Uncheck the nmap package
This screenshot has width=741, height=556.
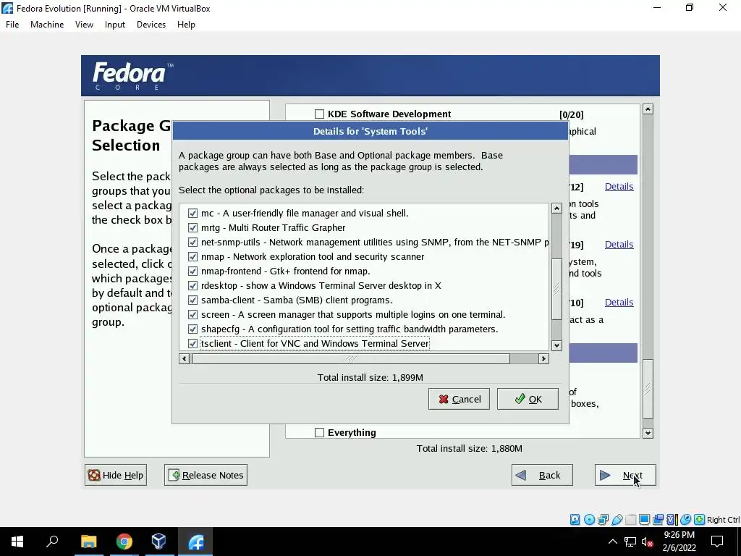point(192,257)
